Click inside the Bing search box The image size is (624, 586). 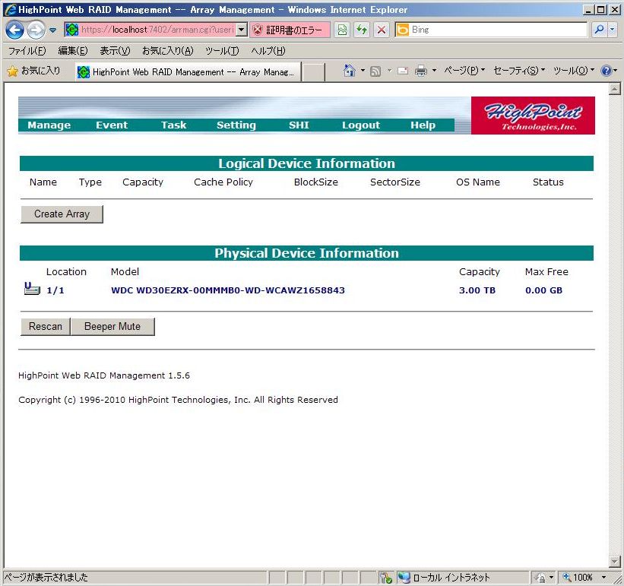(x=499, y=30)
